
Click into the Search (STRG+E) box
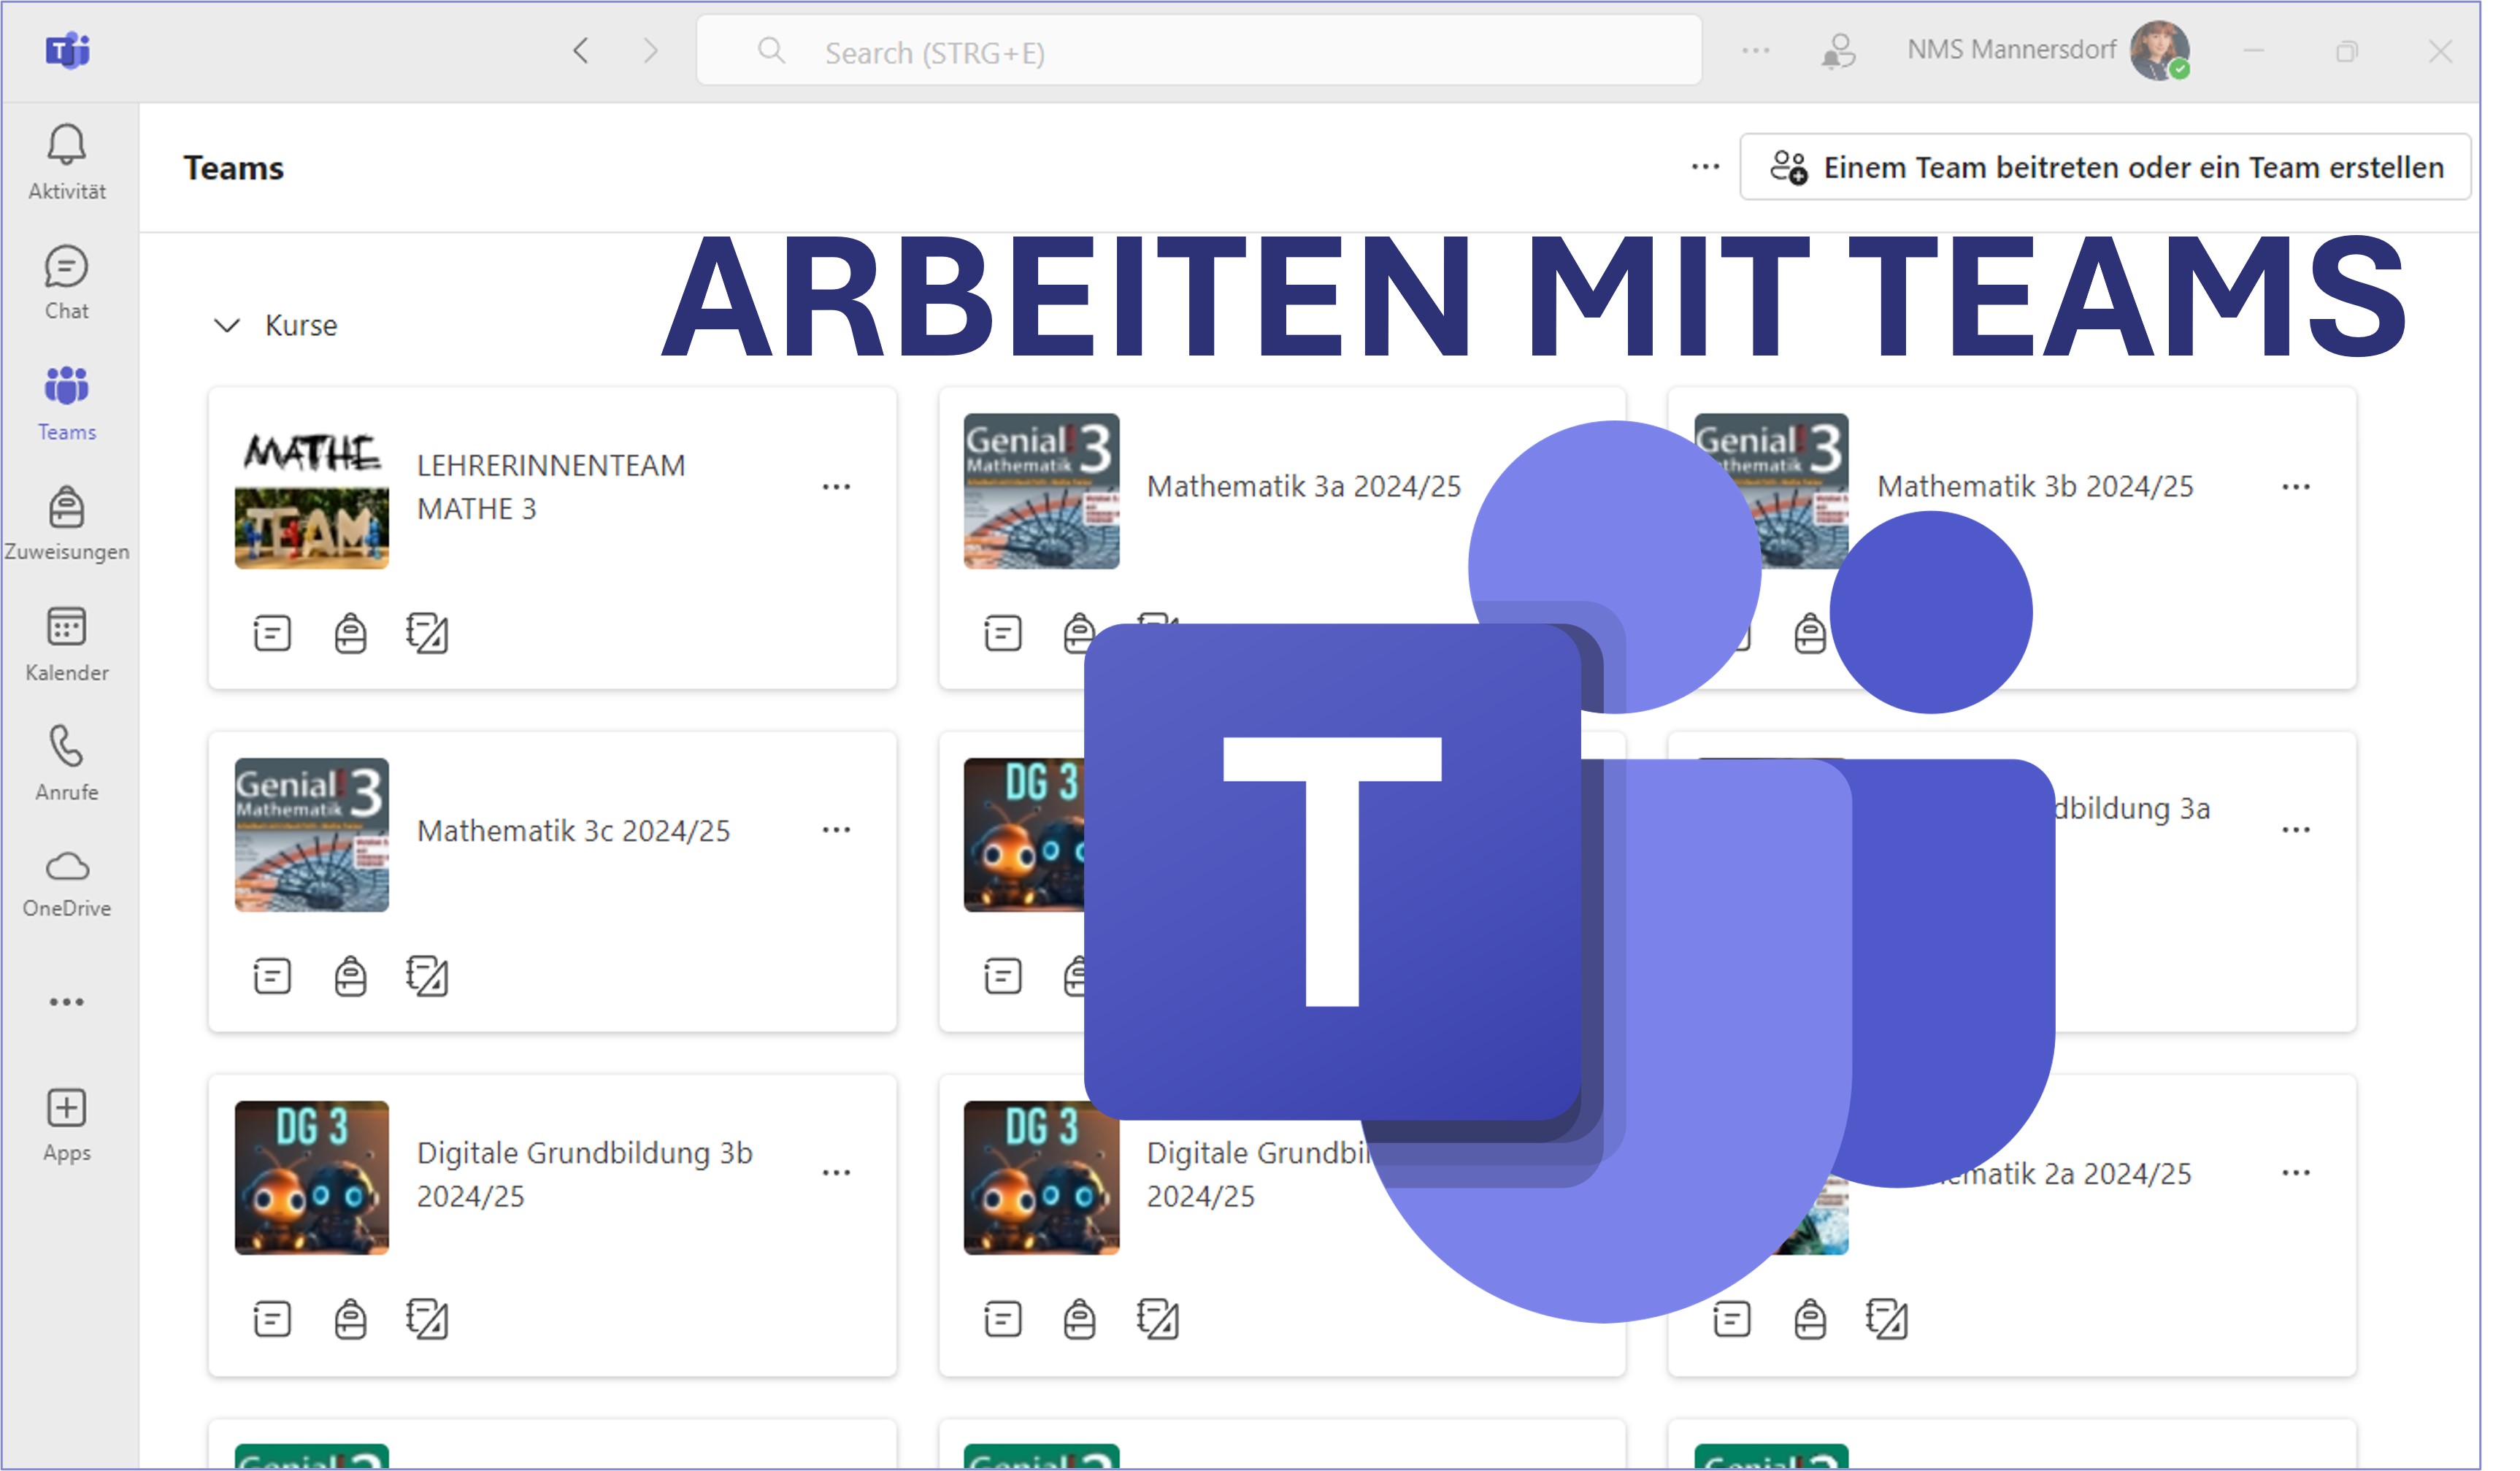coord(1199,50)
